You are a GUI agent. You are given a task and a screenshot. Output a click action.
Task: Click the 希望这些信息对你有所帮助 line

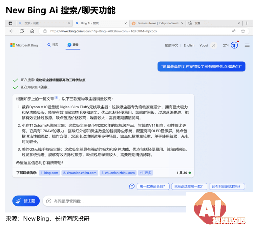[40, 163]
